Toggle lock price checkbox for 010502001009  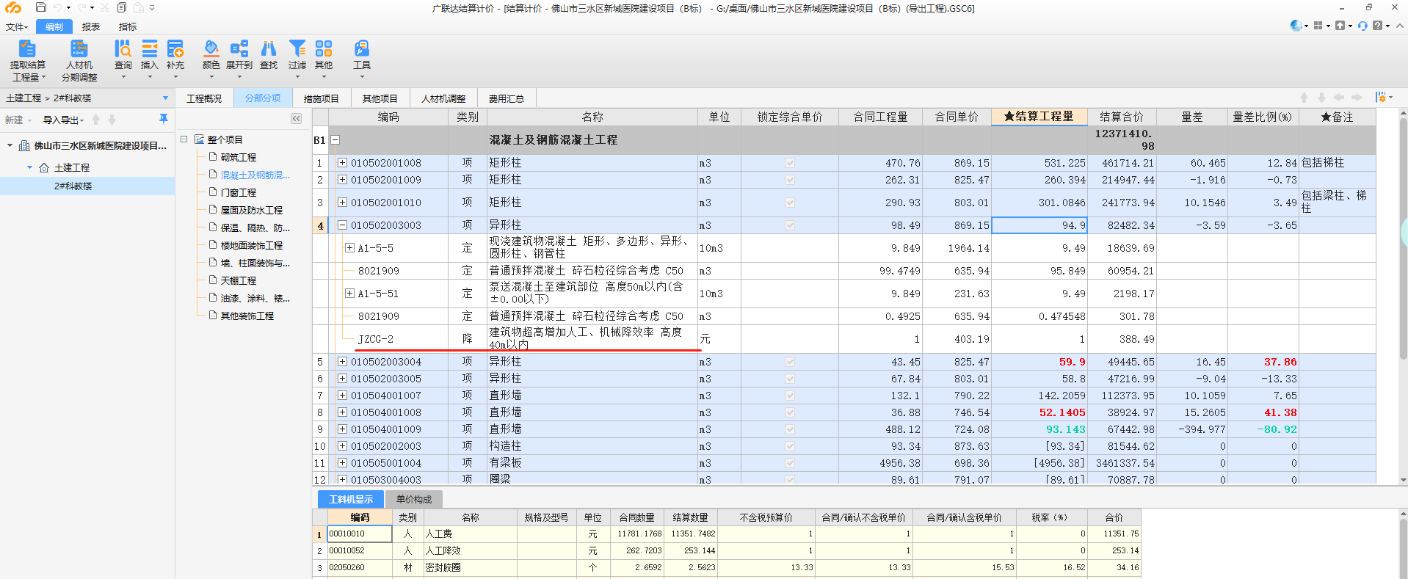(790, 180)
